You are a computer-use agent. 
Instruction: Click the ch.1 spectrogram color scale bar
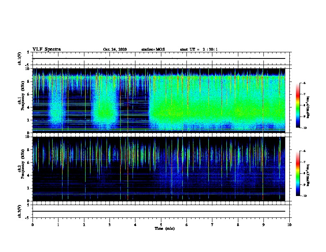tap(298, 105)
